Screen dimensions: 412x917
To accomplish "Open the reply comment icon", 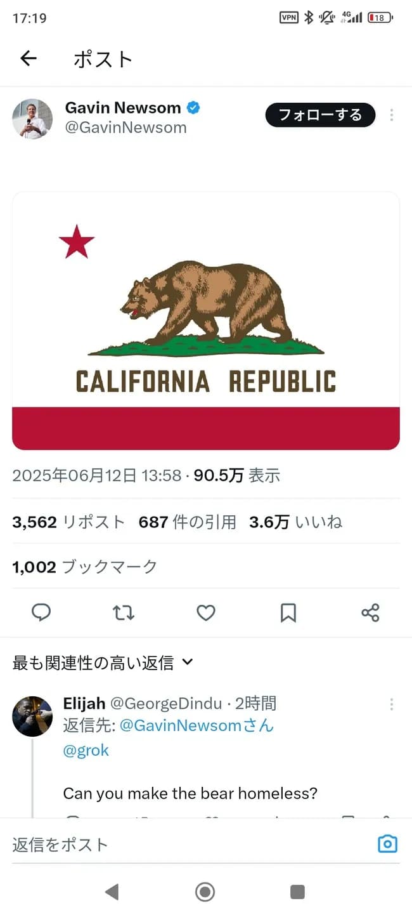I will click(x=41, y=612).
